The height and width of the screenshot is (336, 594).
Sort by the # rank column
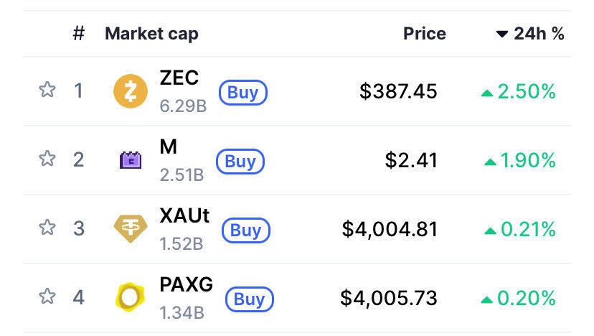click(x=79, y=34)
